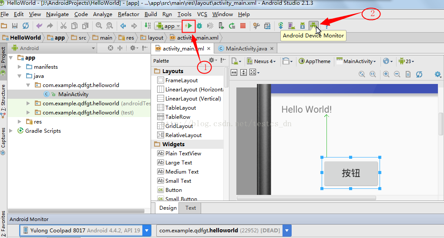This screenshot has width=444, height=238.
Task: Click the Open folder toolbar icon
Action: point(4,26)
